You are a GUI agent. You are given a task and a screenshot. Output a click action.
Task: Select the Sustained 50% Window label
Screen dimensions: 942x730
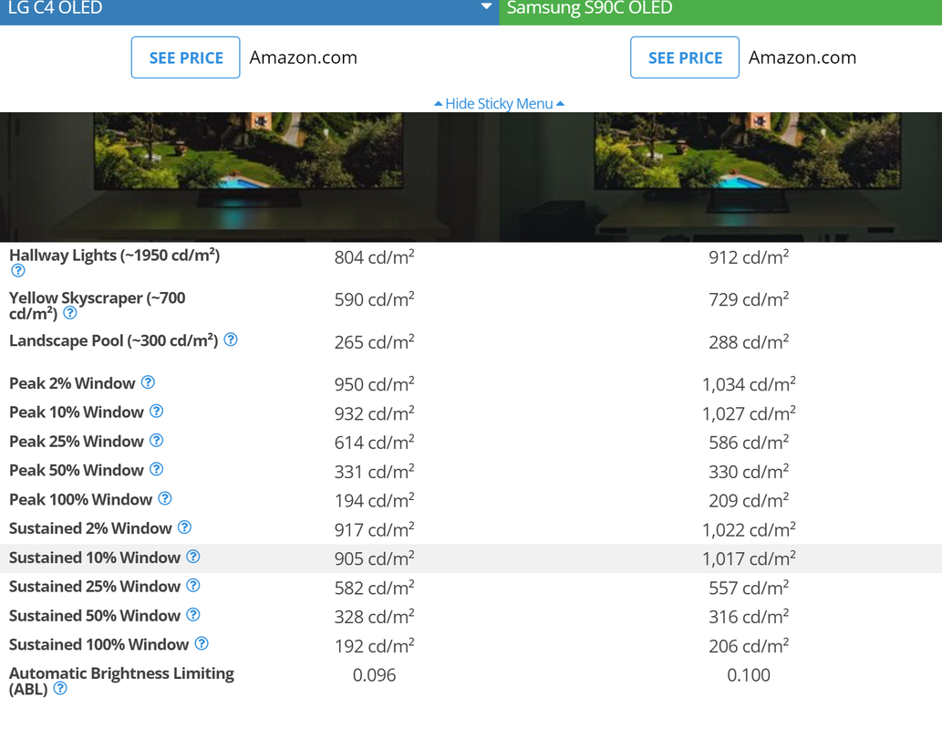(x=95, y=616)
